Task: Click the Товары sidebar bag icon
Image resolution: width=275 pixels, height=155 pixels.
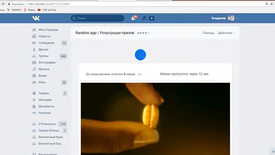Action: click(34, 93)
